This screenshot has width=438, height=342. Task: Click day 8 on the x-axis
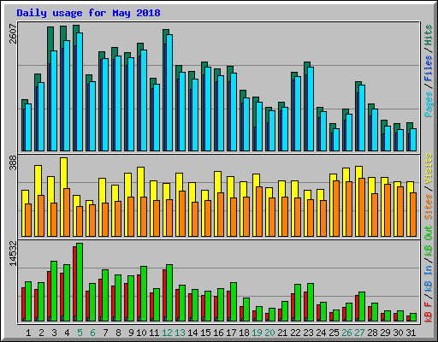tap(118, 333)
